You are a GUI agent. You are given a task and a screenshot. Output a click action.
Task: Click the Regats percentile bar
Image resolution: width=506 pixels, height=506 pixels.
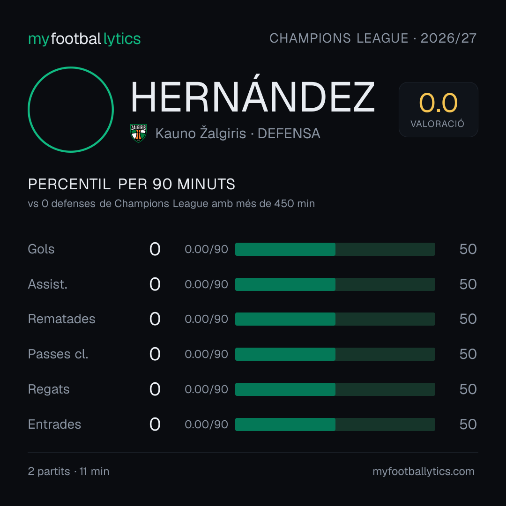click(335, 389)
